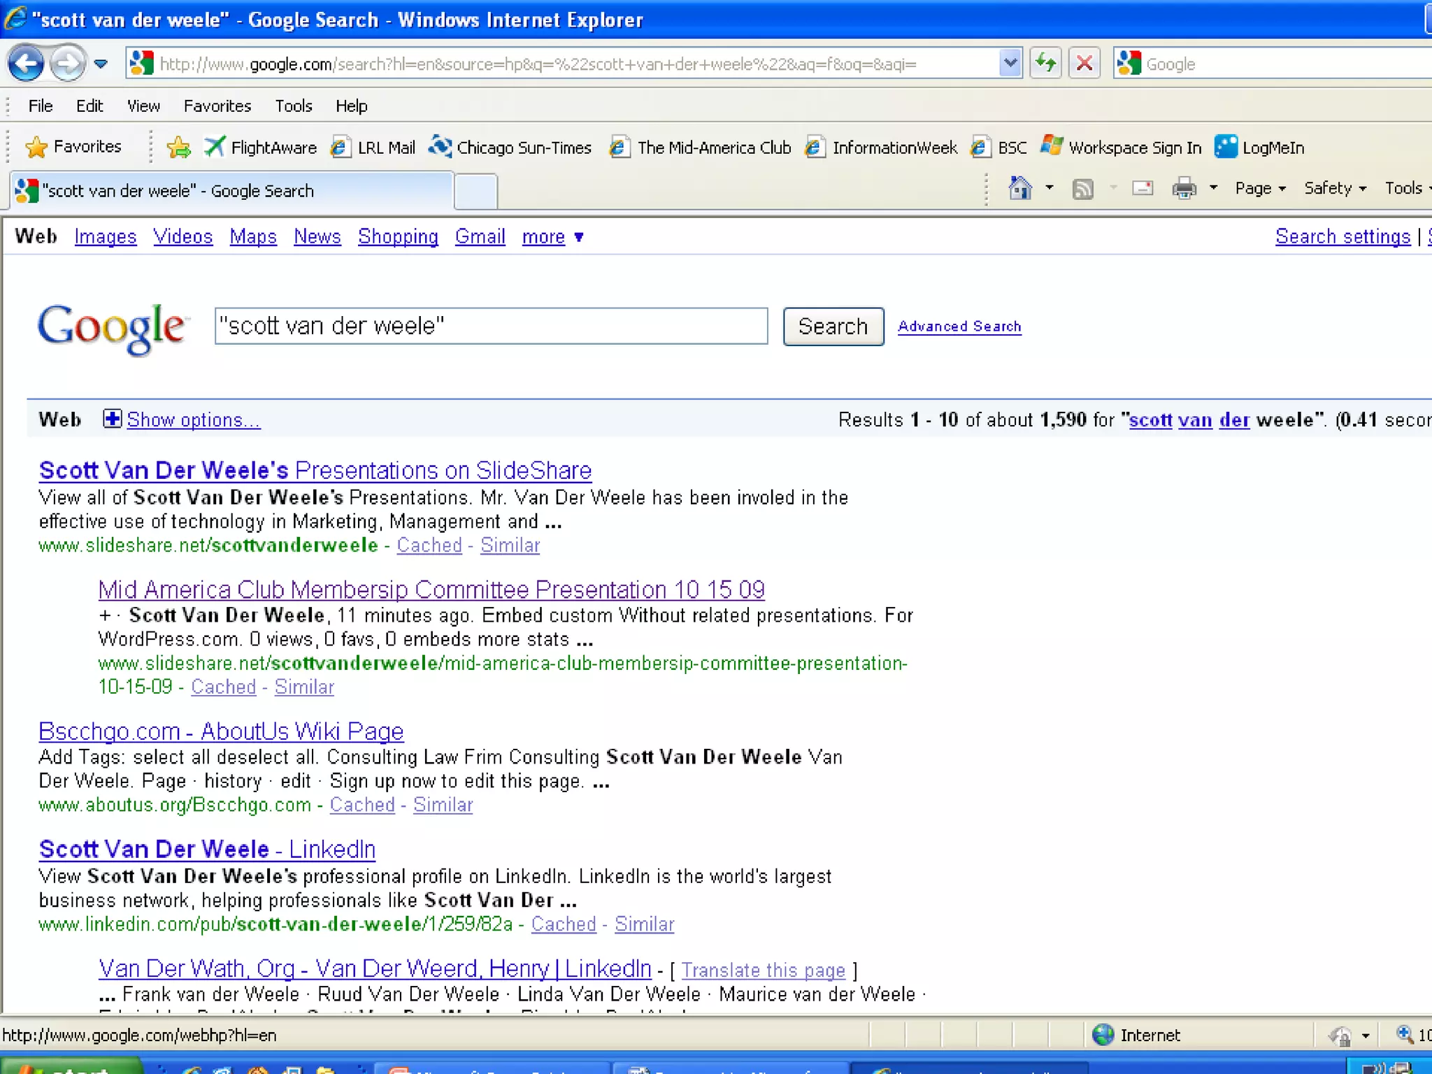This screenshot has height=1074, width=1432.
Task: Click the red Stop loading icon
Action: pos(1084,64)
